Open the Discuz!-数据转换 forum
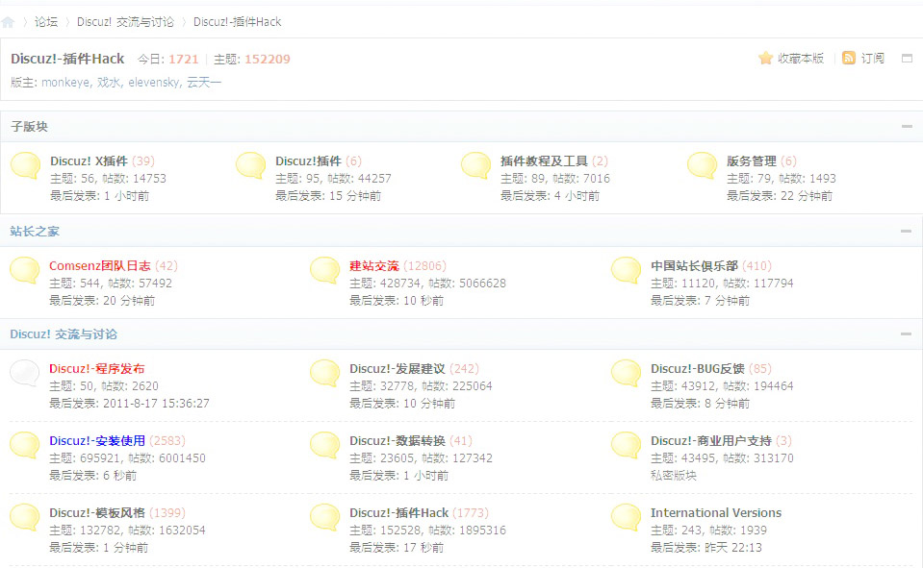 (397, 441)
